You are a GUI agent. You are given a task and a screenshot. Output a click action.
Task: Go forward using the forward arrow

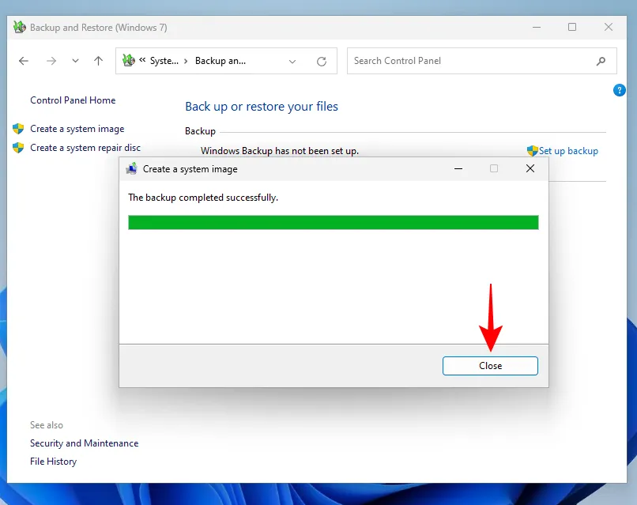[51, 61]
